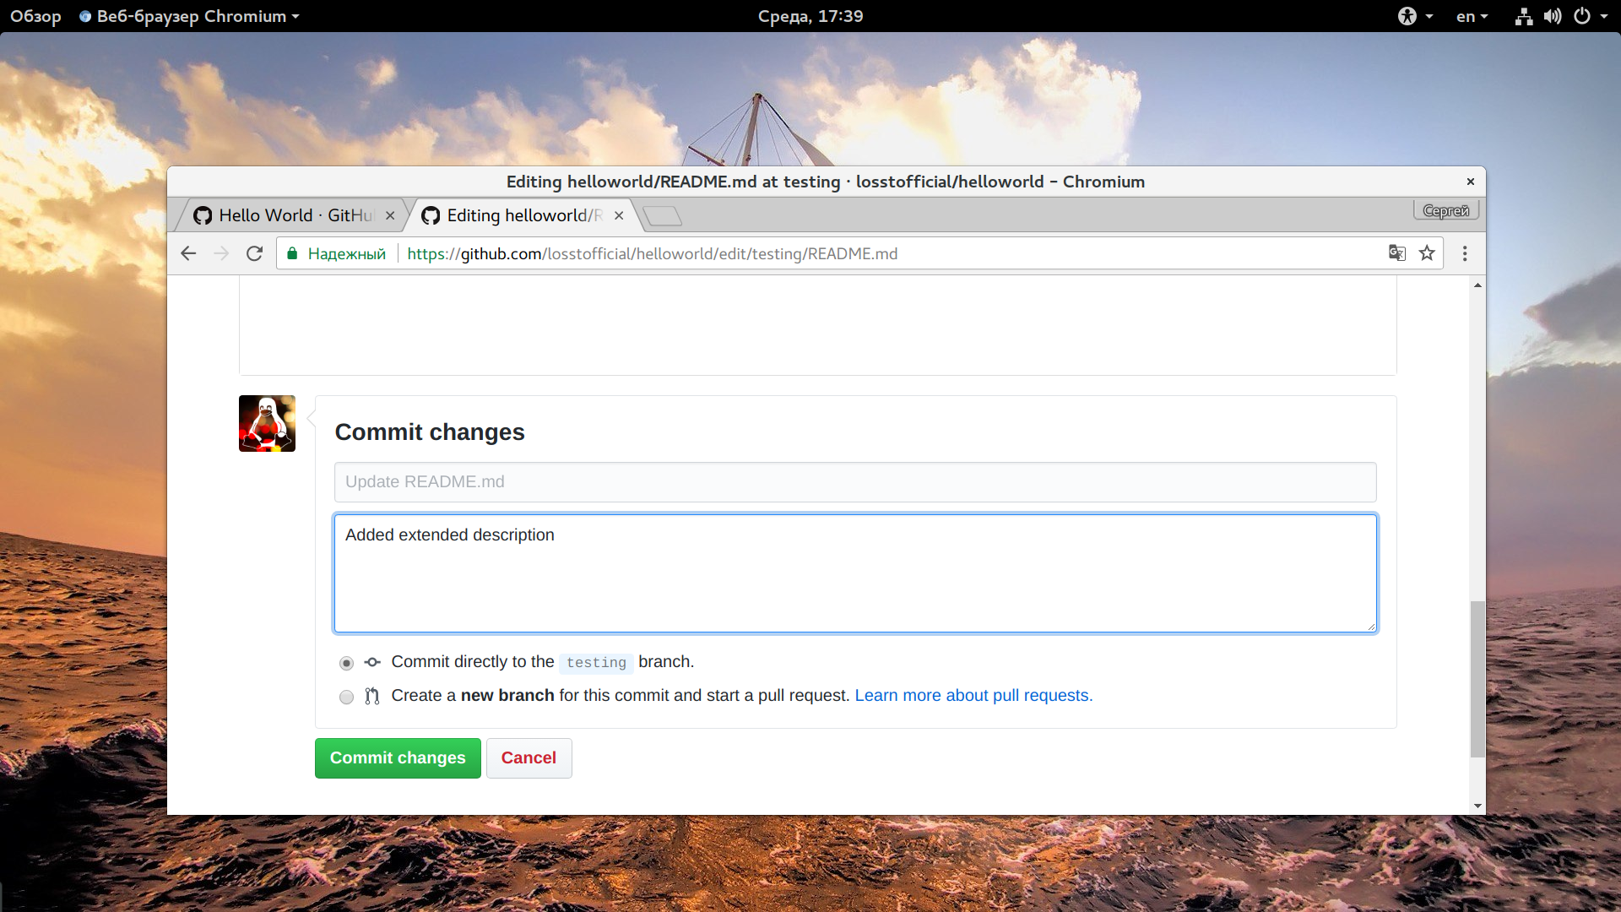Open the power menu dropdown arrow
Viewport: 1621px width, 912px height.
pos(1603,16)
